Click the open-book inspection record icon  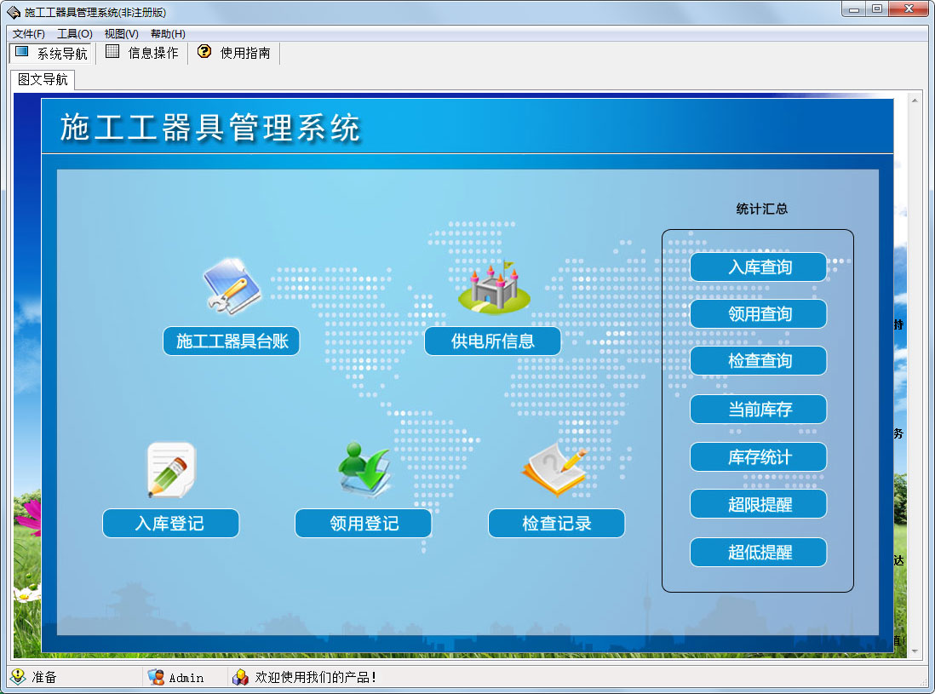555,470
